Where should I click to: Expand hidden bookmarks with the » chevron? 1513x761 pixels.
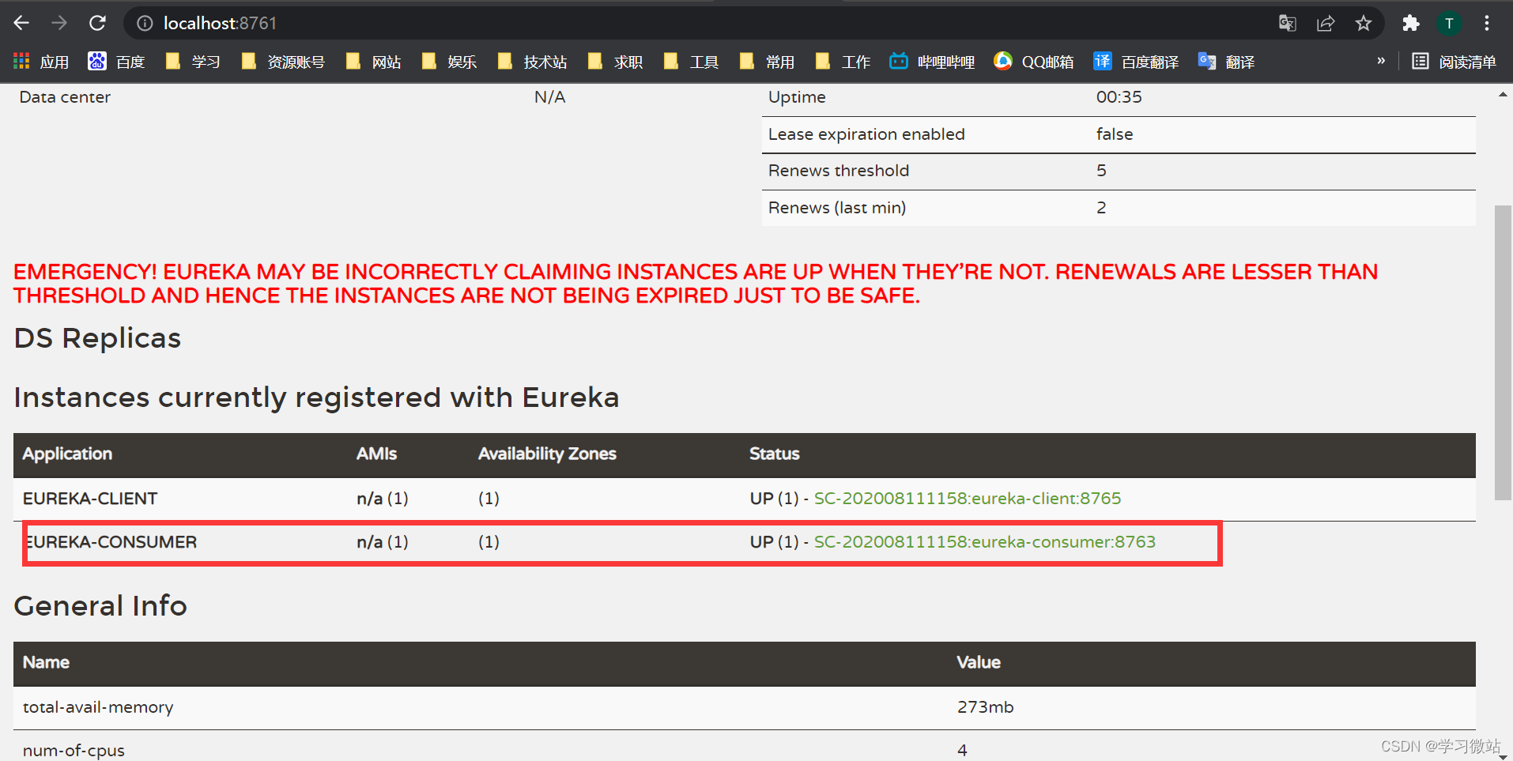click(1381, 61)
